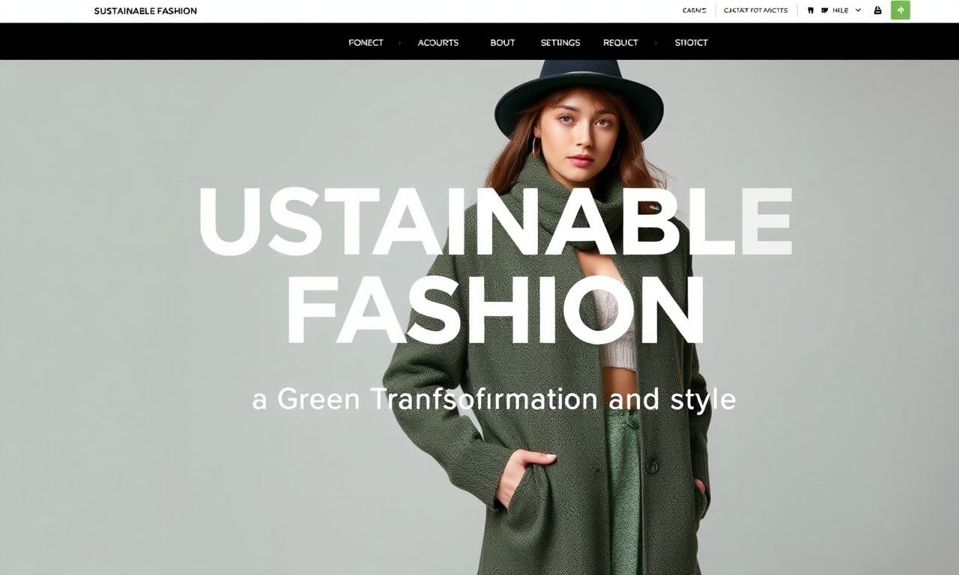Click the REQUCT navigation item
Screen dimensions: 959x575
(620, 43)
